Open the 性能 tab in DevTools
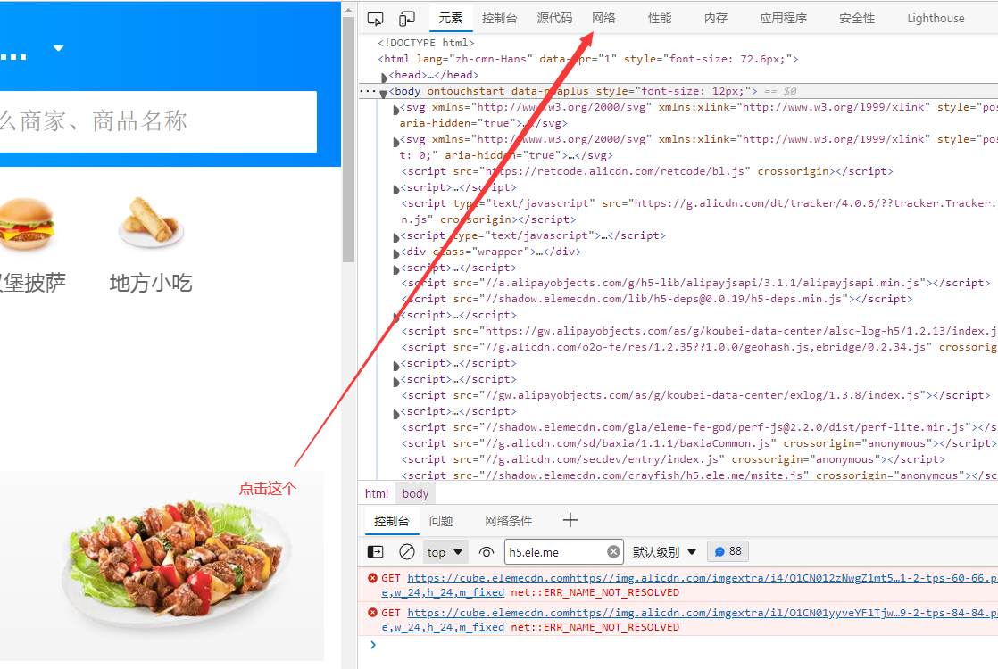 click(x=659, y=17)
